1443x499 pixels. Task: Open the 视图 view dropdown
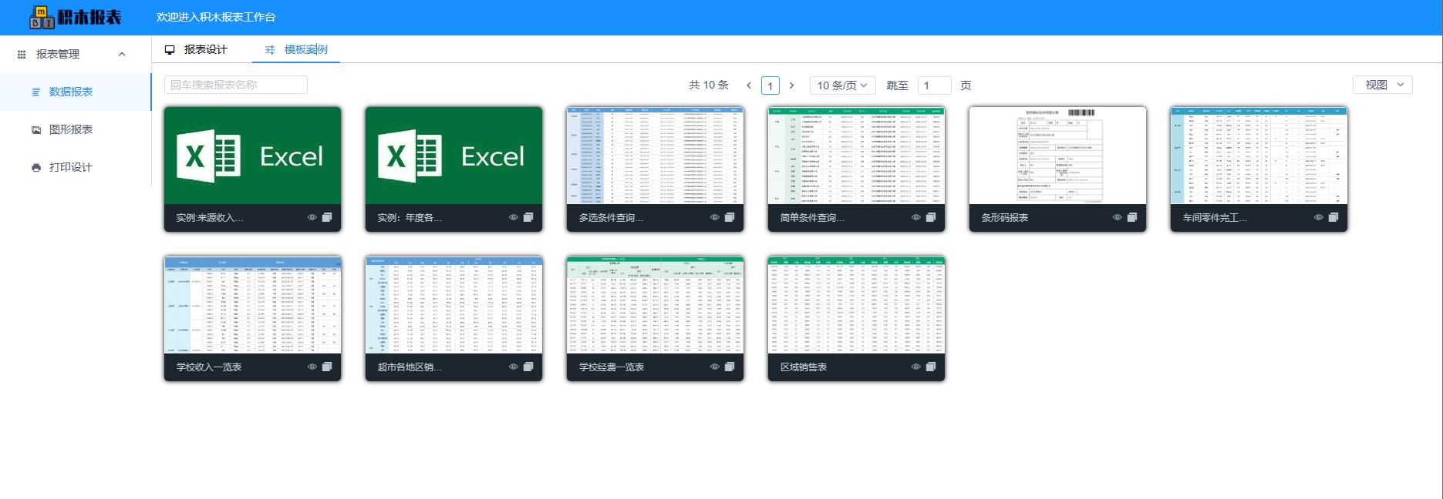click(1382, 85)
